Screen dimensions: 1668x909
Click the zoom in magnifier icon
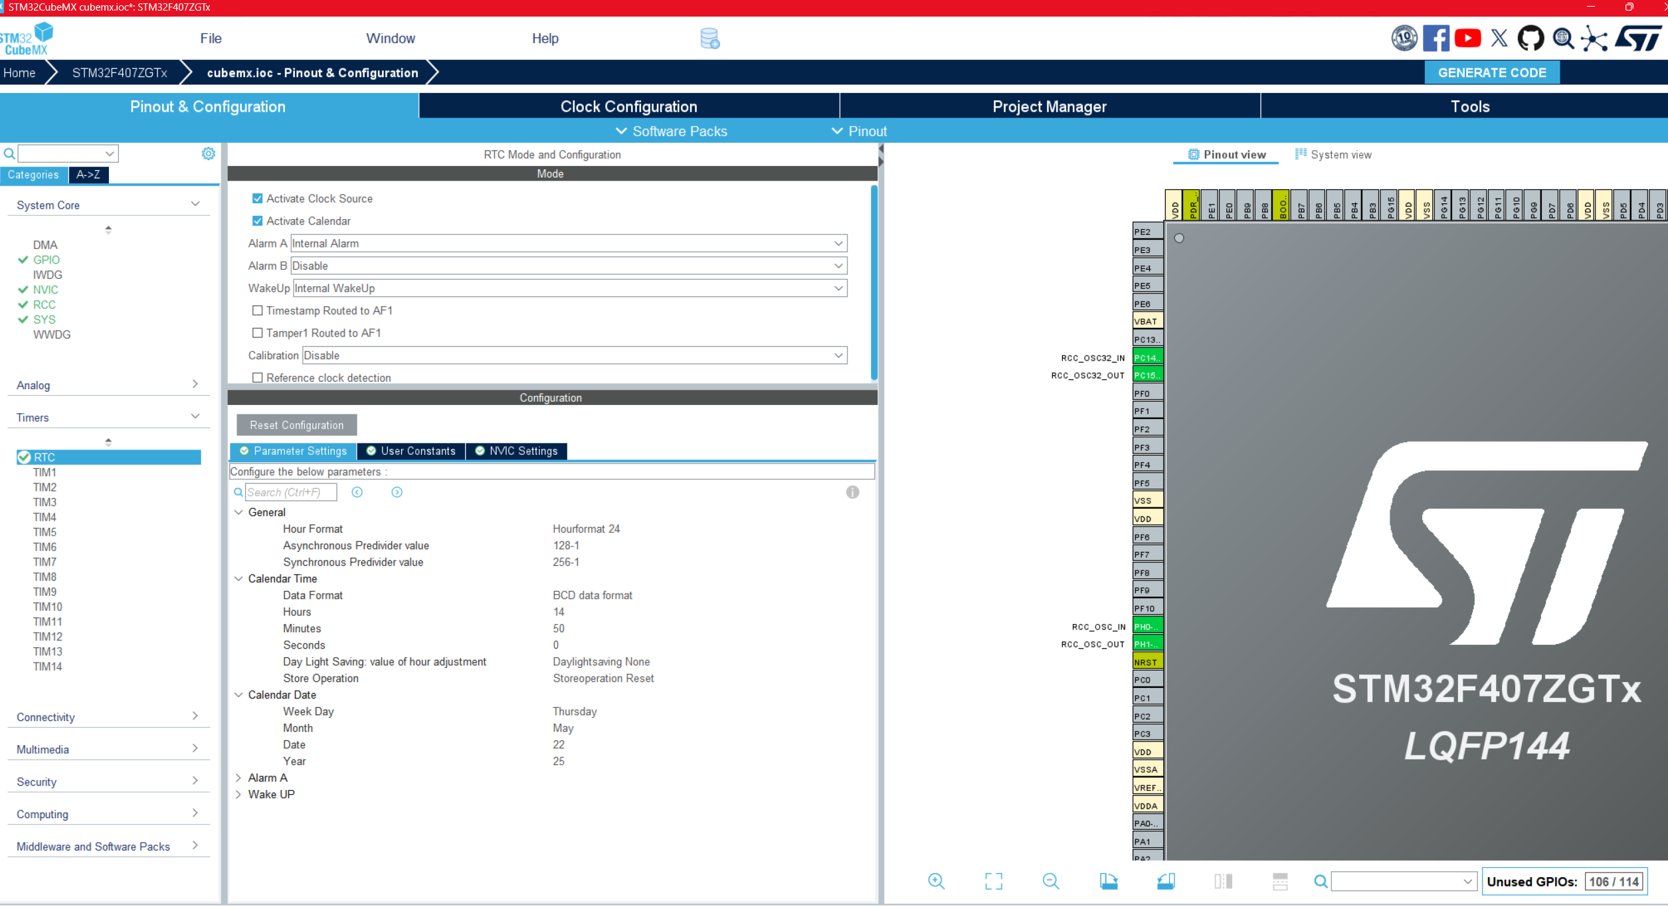click(x=936, y=881)
